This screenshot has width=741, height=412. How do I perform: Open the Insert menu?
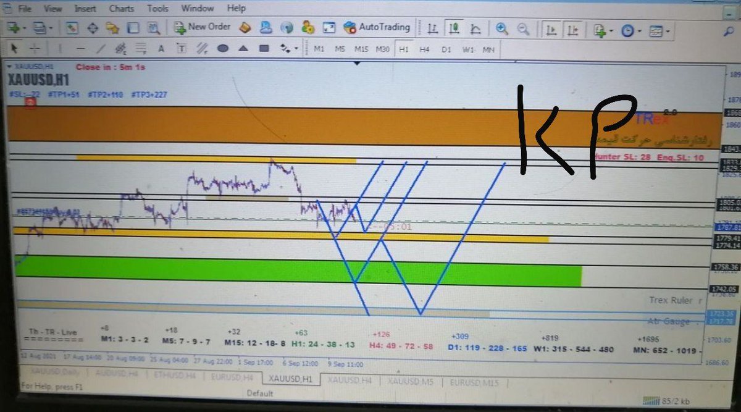pos(85,9)
